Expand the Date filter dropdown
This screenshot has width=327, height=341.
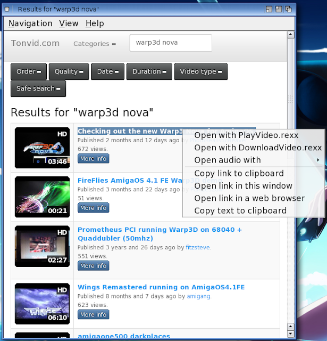[107, 71]
